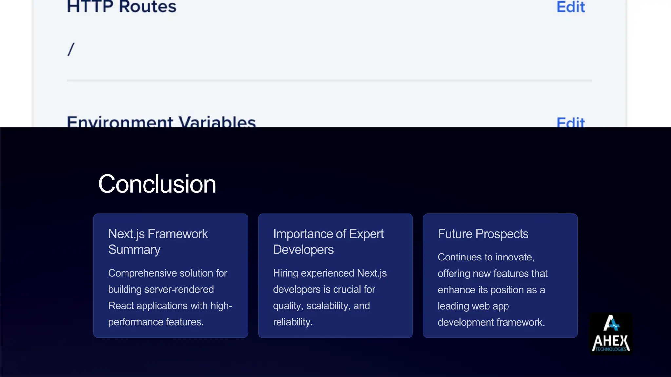
Task: Click the Continues to innovate paragraph
Action: click(x=492, y=289)
